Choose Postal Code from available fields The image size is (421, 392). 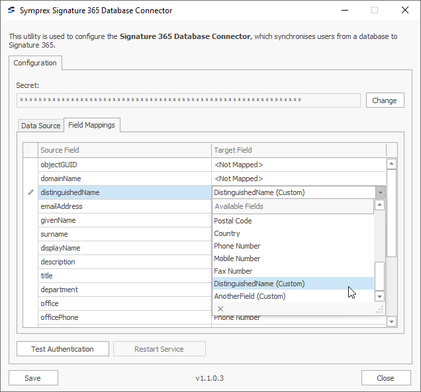(293, 221)
